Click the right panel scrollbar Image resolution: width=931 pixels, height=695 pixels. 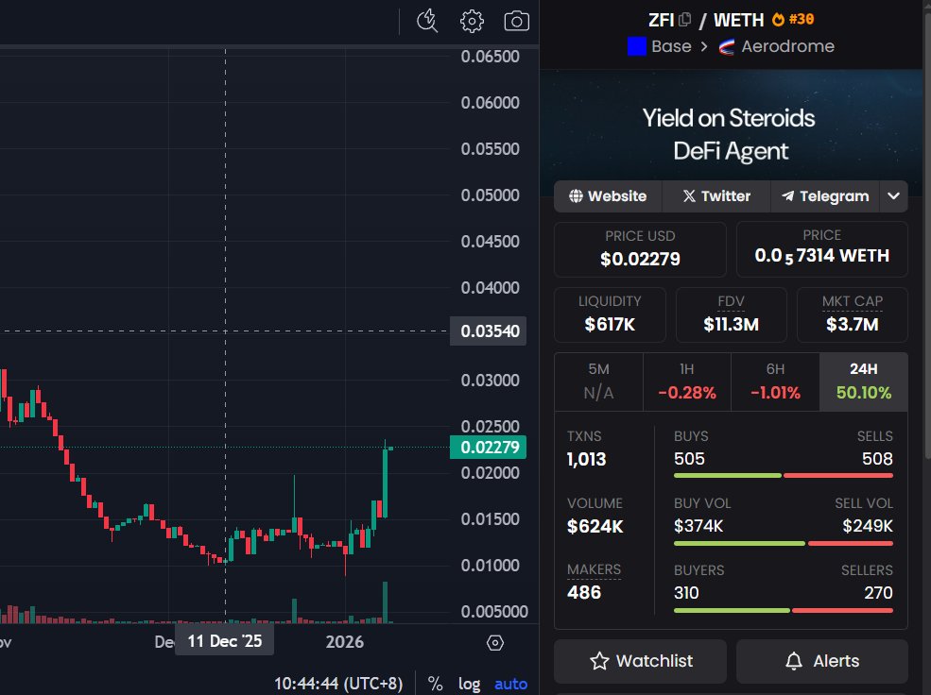[x=927, y=237]
